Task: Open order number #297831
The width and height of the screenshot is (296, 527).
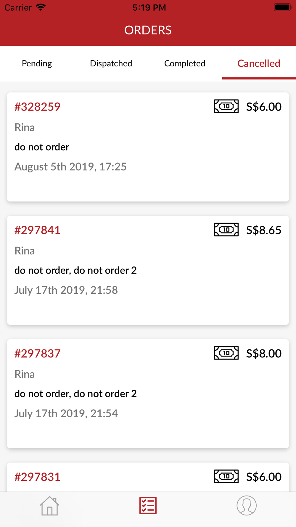Action: point(38,477)
